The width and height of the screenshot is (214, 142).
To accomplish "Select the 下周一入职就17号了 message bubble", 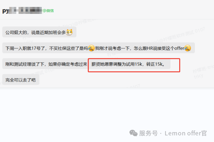I will point(98,48).
